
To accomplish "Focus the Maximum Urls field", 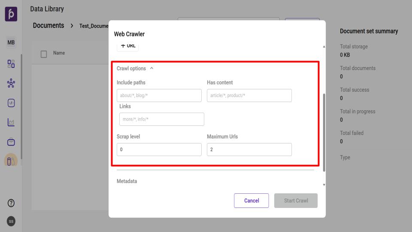I will click(249, 150).
